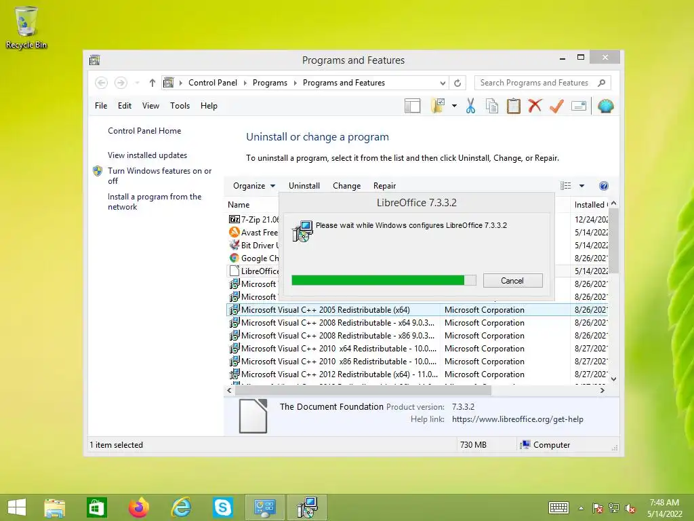The width and height of the screenshot is (694, 521).
Task: Open the dropdown arrow beside folder options icon
Action: (x=454, y=106)
